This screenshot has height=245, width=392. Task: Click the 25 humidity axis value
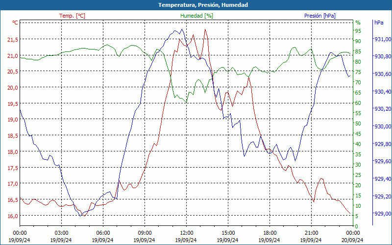358,175
